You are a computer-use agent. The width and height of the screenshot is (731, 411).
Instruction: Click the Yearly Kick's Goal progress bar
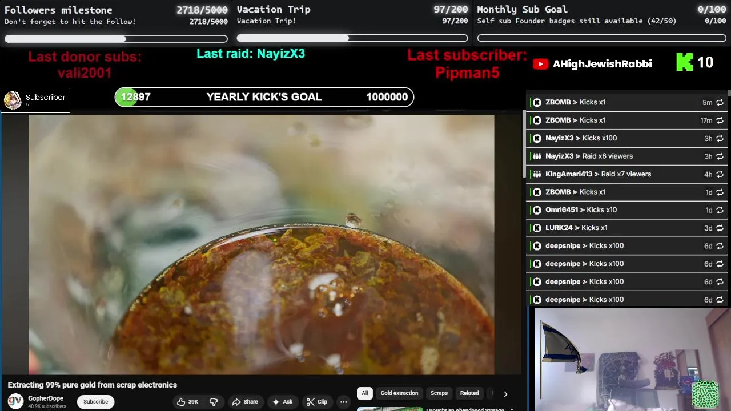pos(264,97)
